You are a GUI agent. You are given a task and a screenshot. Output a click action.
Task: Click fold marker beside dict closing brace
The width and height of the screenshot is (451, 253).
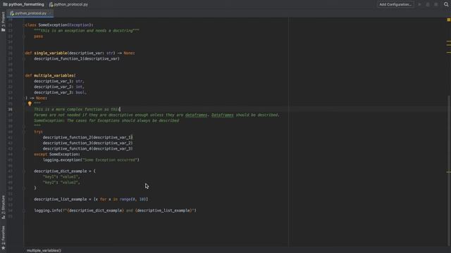coord(25,188)
